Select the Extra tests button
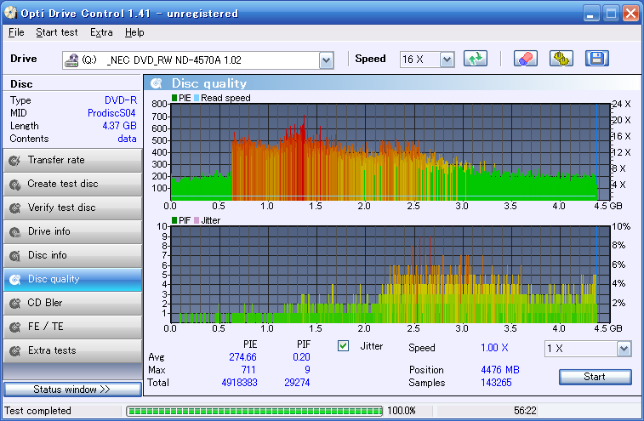Image resolution: width=644 pixels, height=421 pixels. tap(72, 350)
